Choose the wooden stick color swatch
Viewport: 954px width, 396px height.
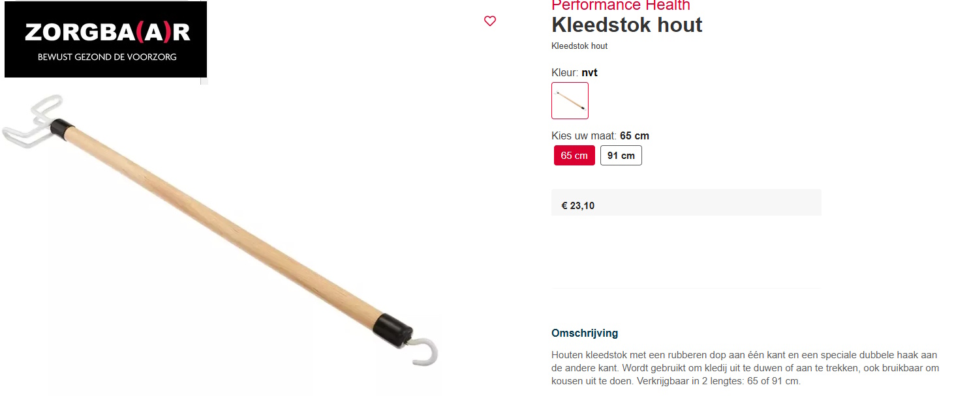[570, 100]
